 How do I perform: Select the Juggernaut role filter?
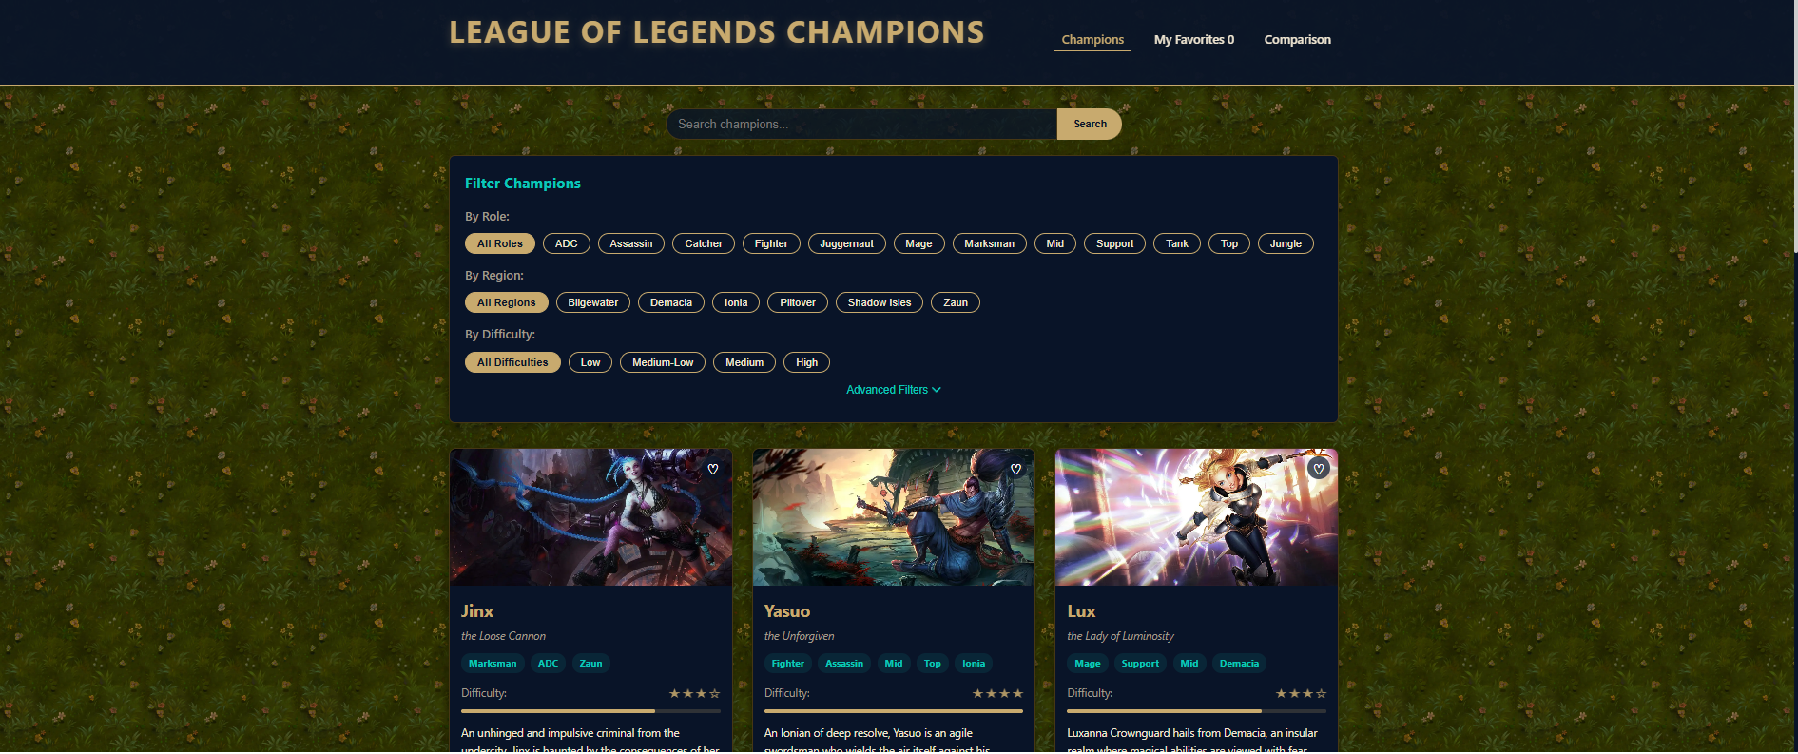click(x=847, y=243)
